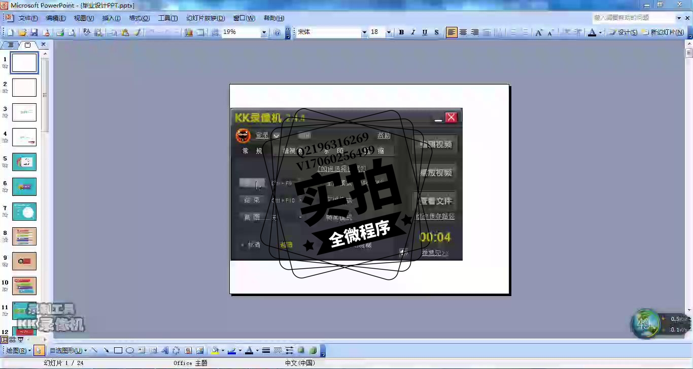
Task: Click the 设计 (Design) button
Action: pyautogui.click(x=623, y=32)
